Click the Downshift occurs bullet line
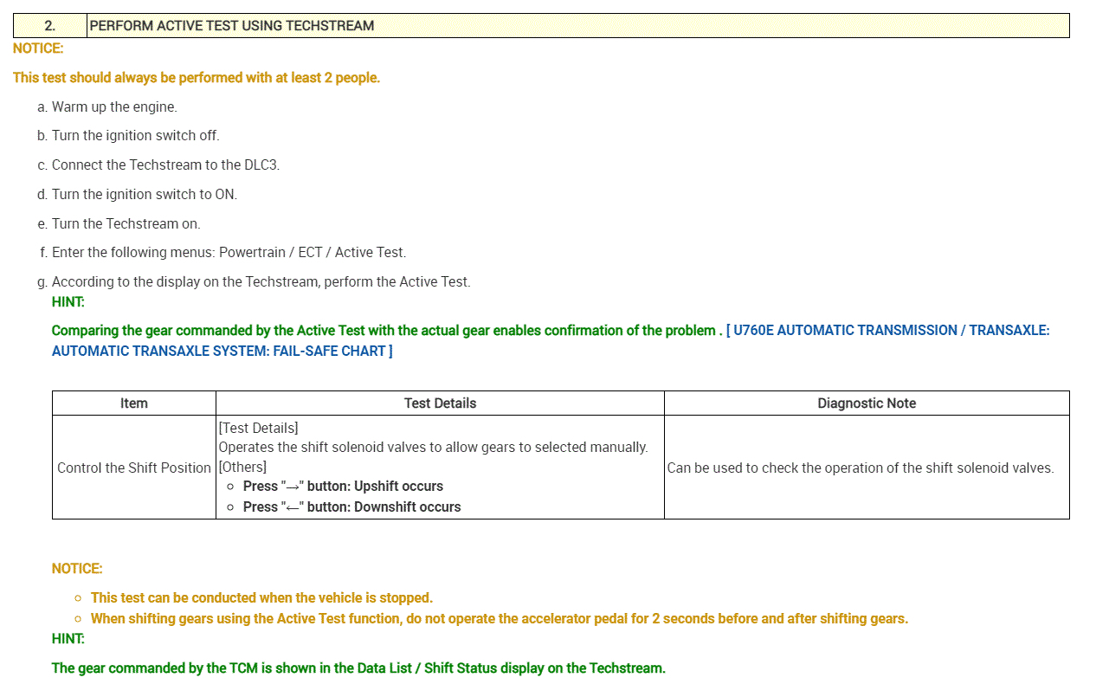Screen dimensions: 1109x684 (351, 507)
